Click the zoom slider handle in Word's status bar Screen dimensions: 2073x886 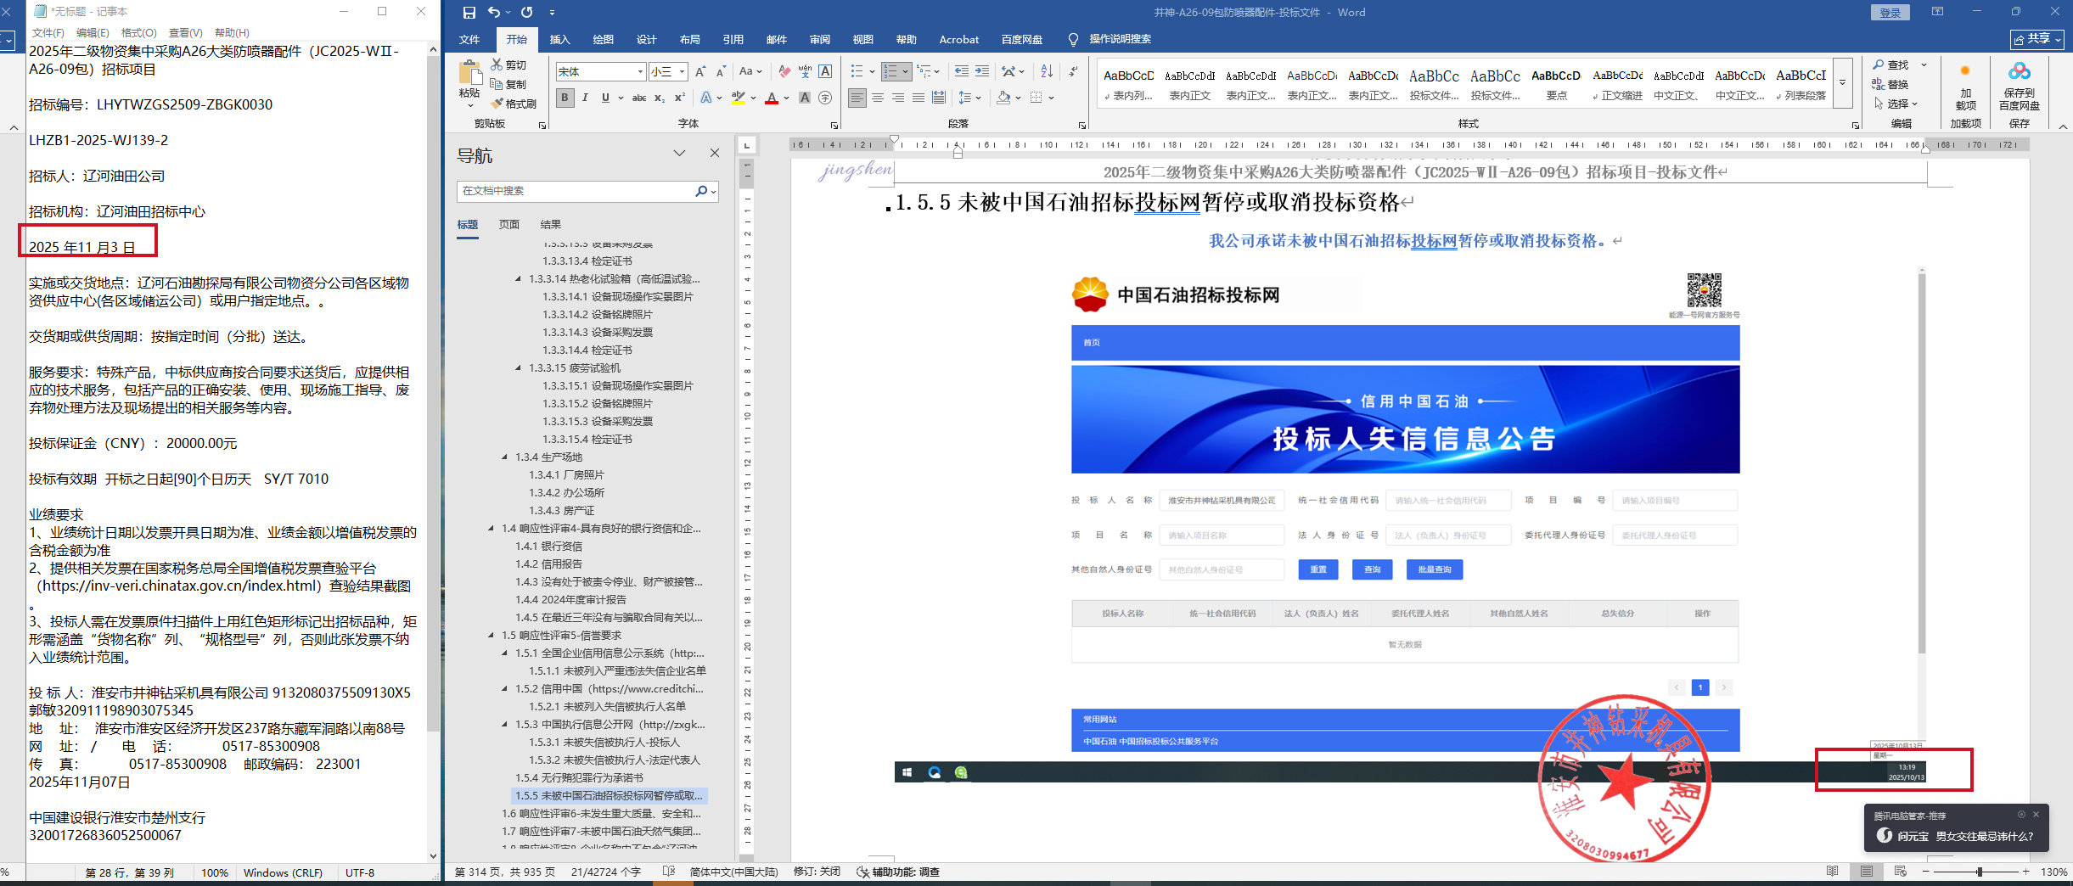1979,872
